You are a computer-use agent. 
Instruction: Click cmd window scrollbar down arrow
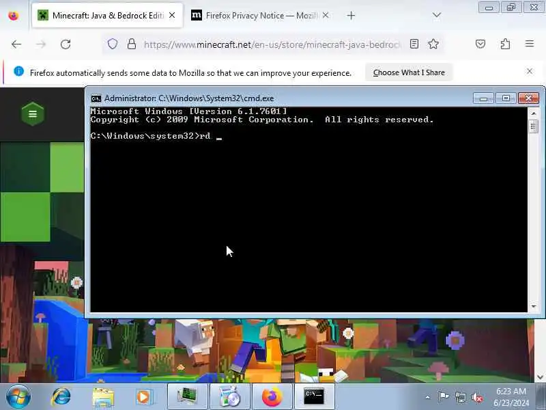point(534,306)
